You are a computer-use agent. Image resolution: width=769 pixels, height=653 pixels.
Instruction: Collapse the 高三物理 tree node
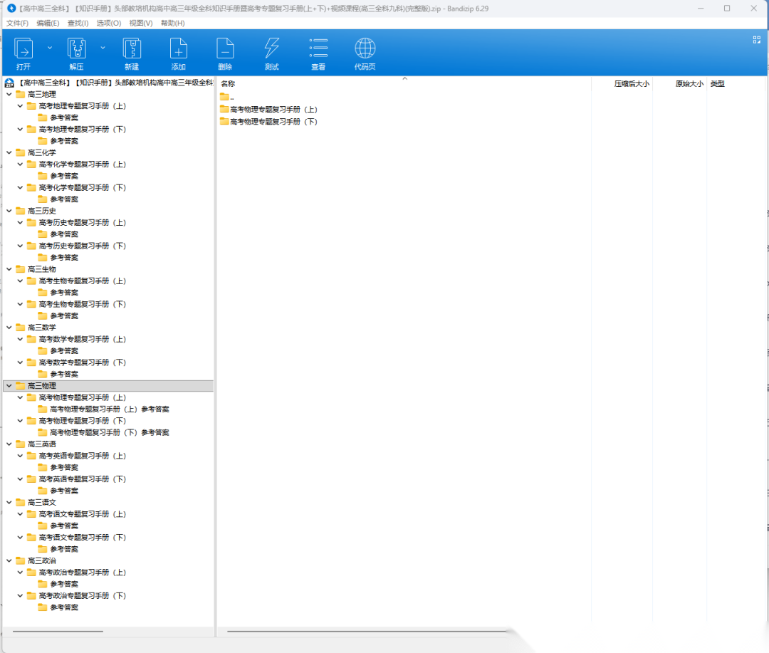coord(9,385)
